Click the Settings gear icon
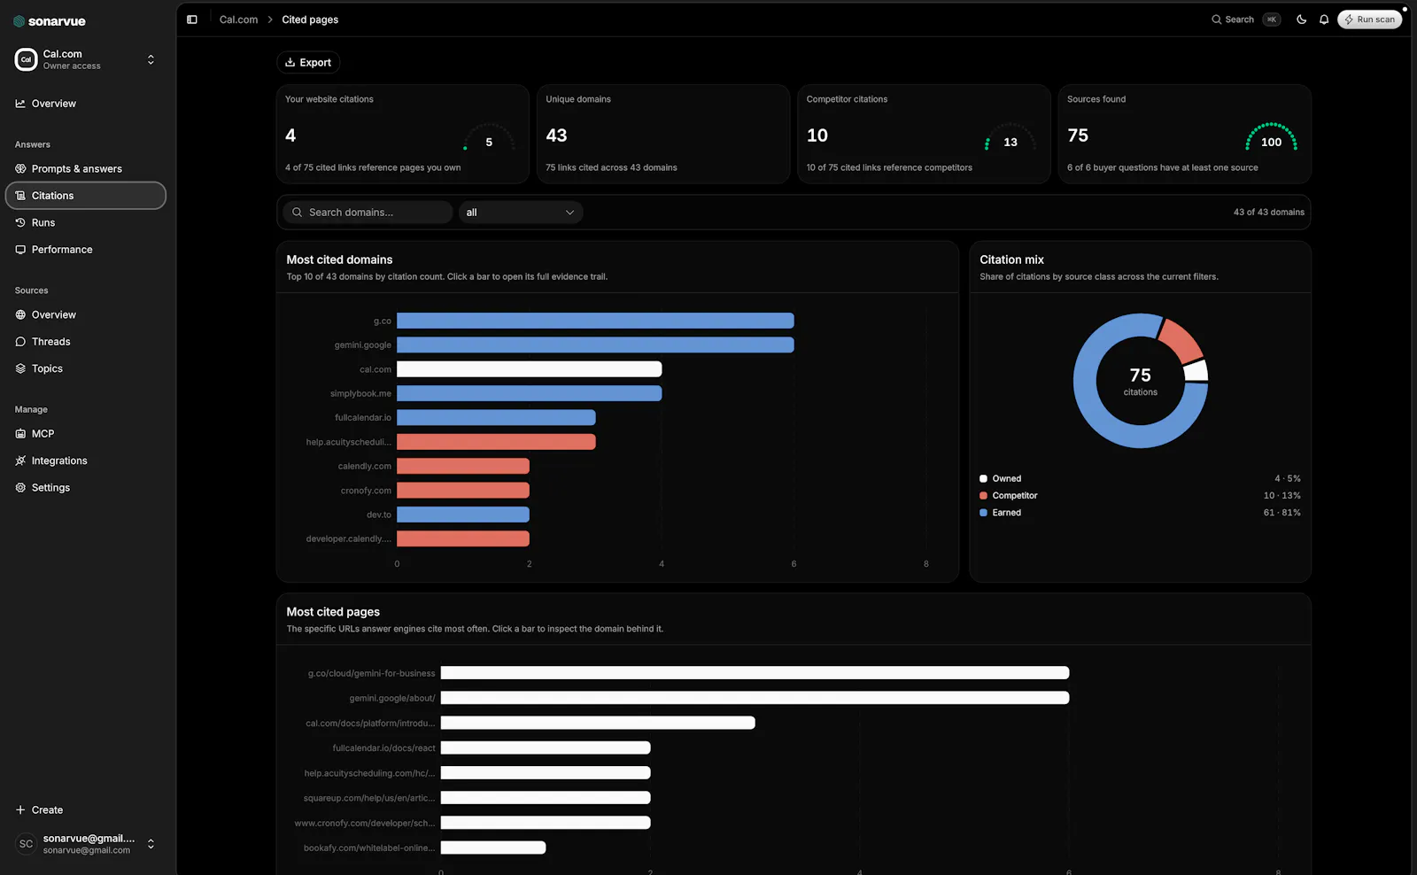1417x875 pixels. click(x=20, y=488)
